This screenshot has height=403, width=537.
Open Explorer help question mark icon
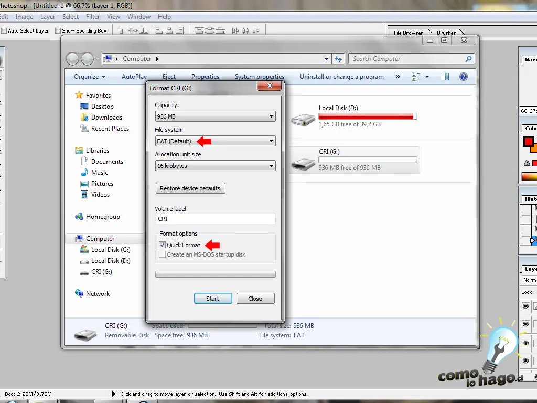[x=464, y=77]
